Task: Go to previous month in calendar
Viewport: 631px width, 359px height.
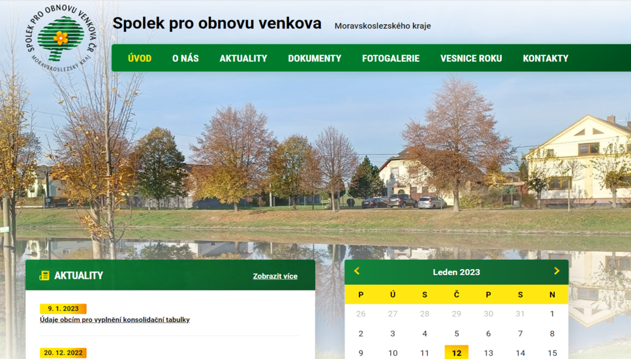Action: [x=357, y=271]
